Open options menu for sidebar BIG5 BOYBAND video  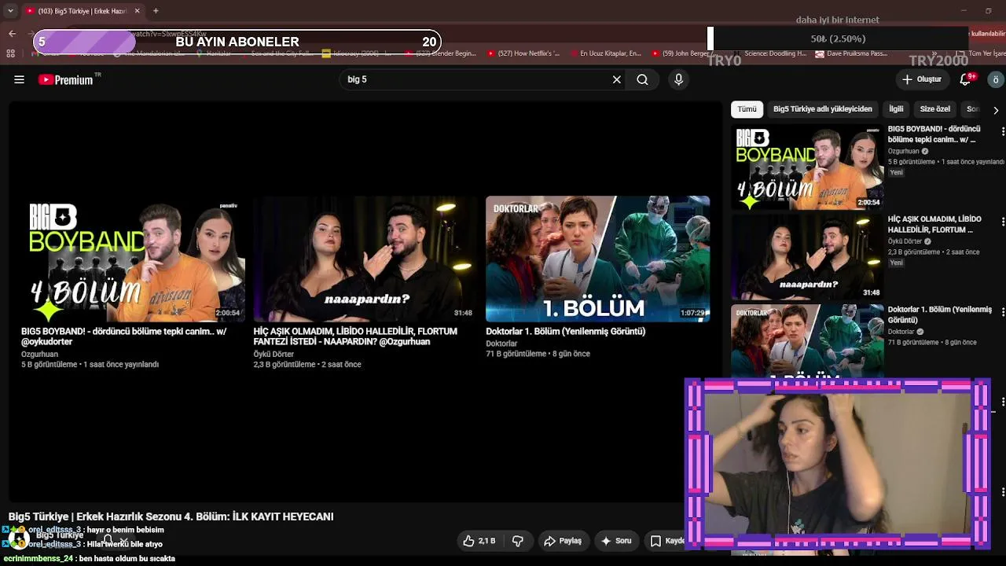1002,132
